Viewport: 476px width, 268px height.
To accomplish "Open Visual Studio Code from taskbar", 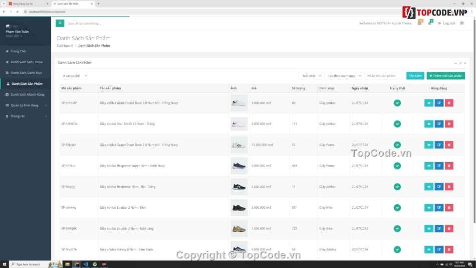I will pos(86,264).
